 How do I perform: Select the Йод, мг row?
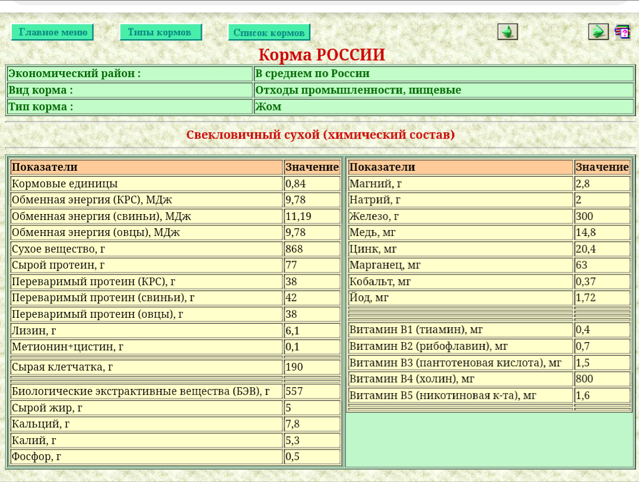(x=489, y=298)
